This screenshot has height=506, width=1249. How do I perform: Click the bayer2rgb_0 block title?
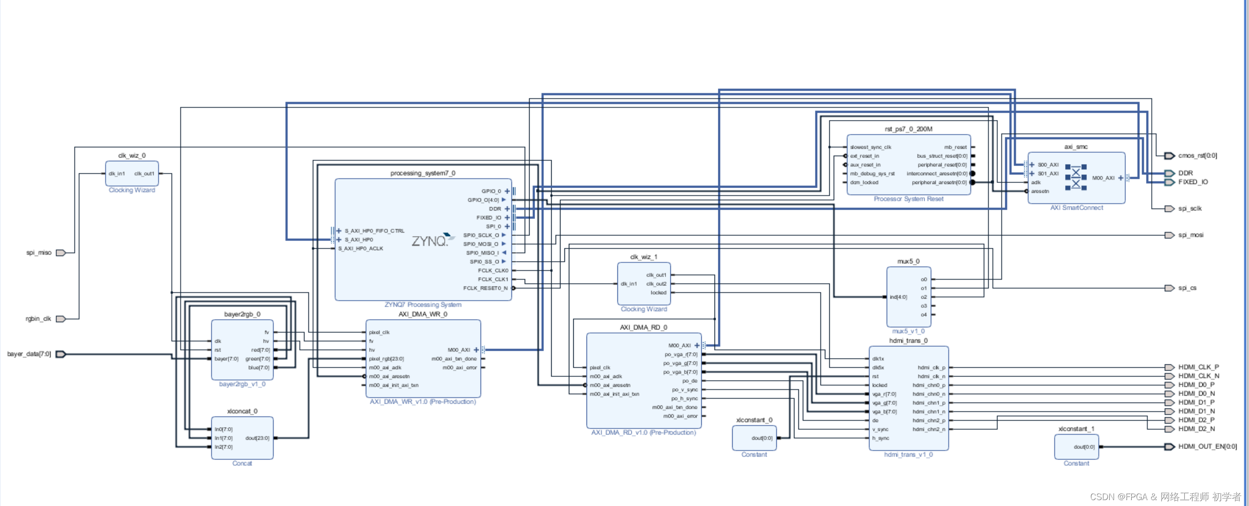[x=242, y=314]
